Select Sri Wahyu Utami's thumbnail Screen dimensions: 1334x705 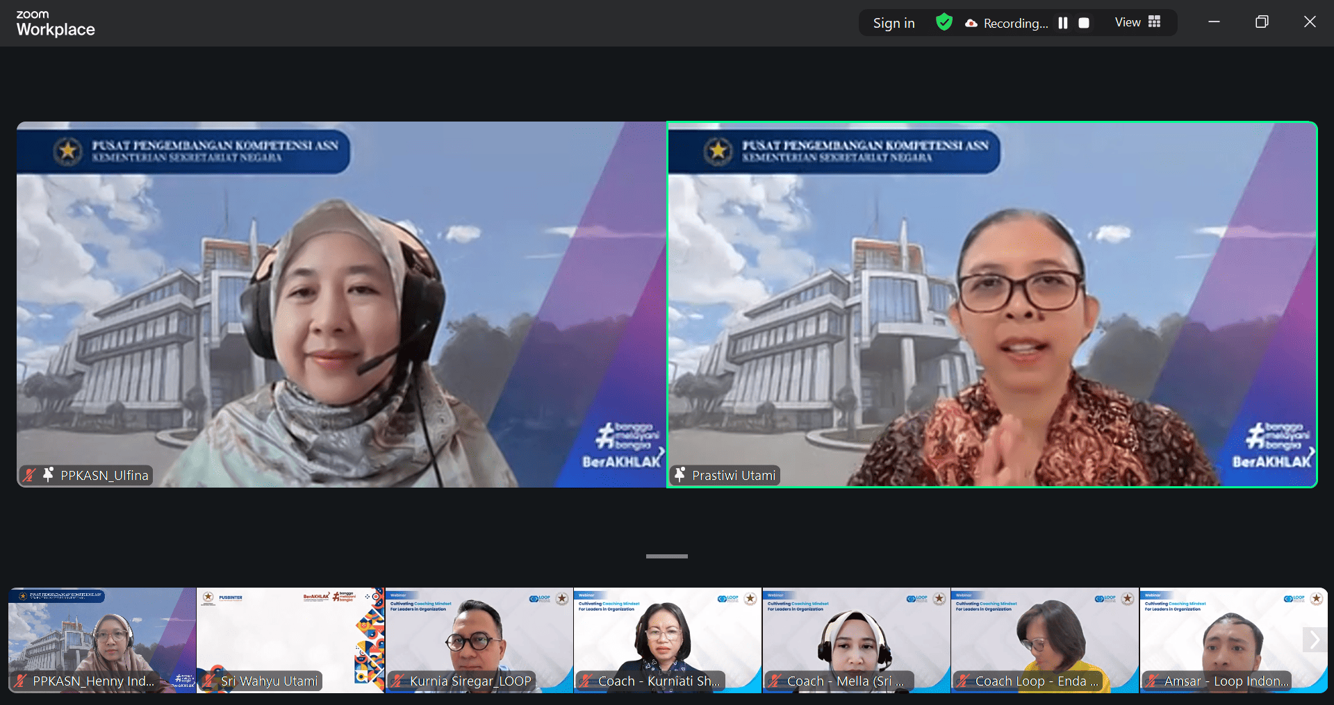pyautogui.click(x=290, y=640)
